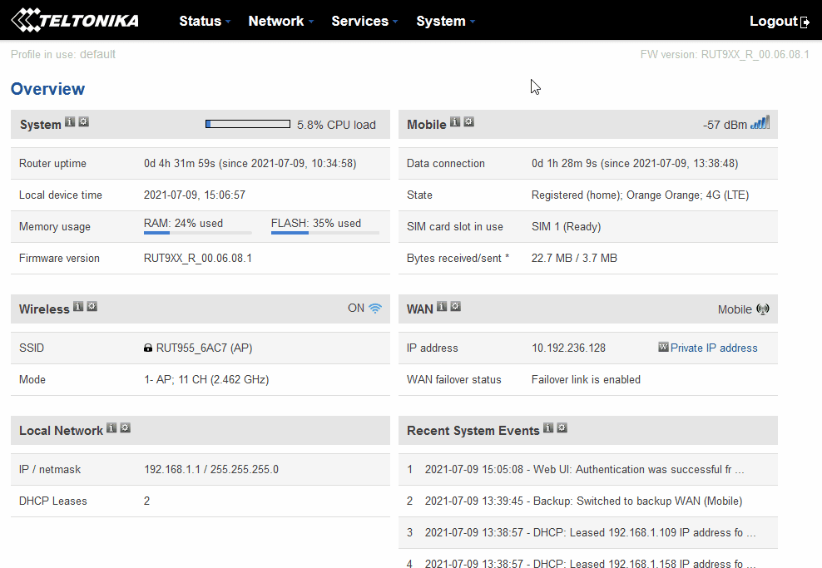
Task: Expand the System menu
Action: coord(446,21)
